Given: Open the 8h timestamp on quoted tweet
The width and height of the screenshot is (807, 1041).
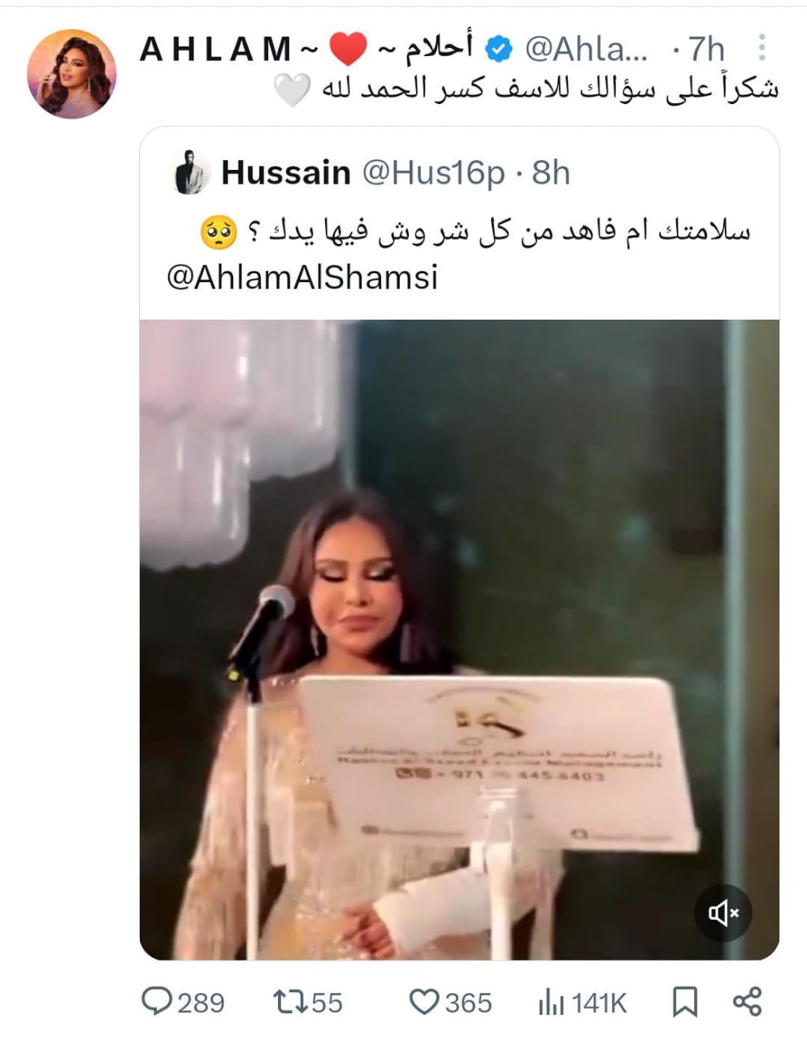Looking at the screenshot, I should pos(551,173).
